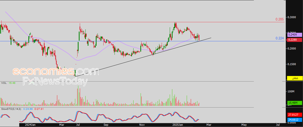Click the blue 24.6612 stochastic K tag
The height and width of the screenshot is (127, 303).
coord(294,120)
